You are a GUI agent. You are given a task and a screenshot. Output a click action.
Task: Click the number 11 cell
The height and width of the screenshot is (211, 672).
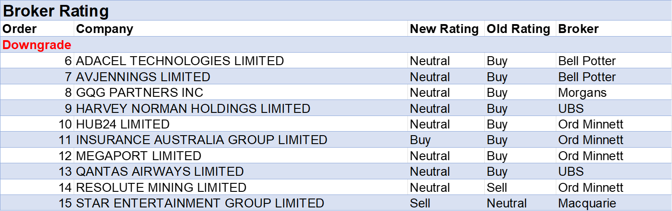click(x=65, y=140)
